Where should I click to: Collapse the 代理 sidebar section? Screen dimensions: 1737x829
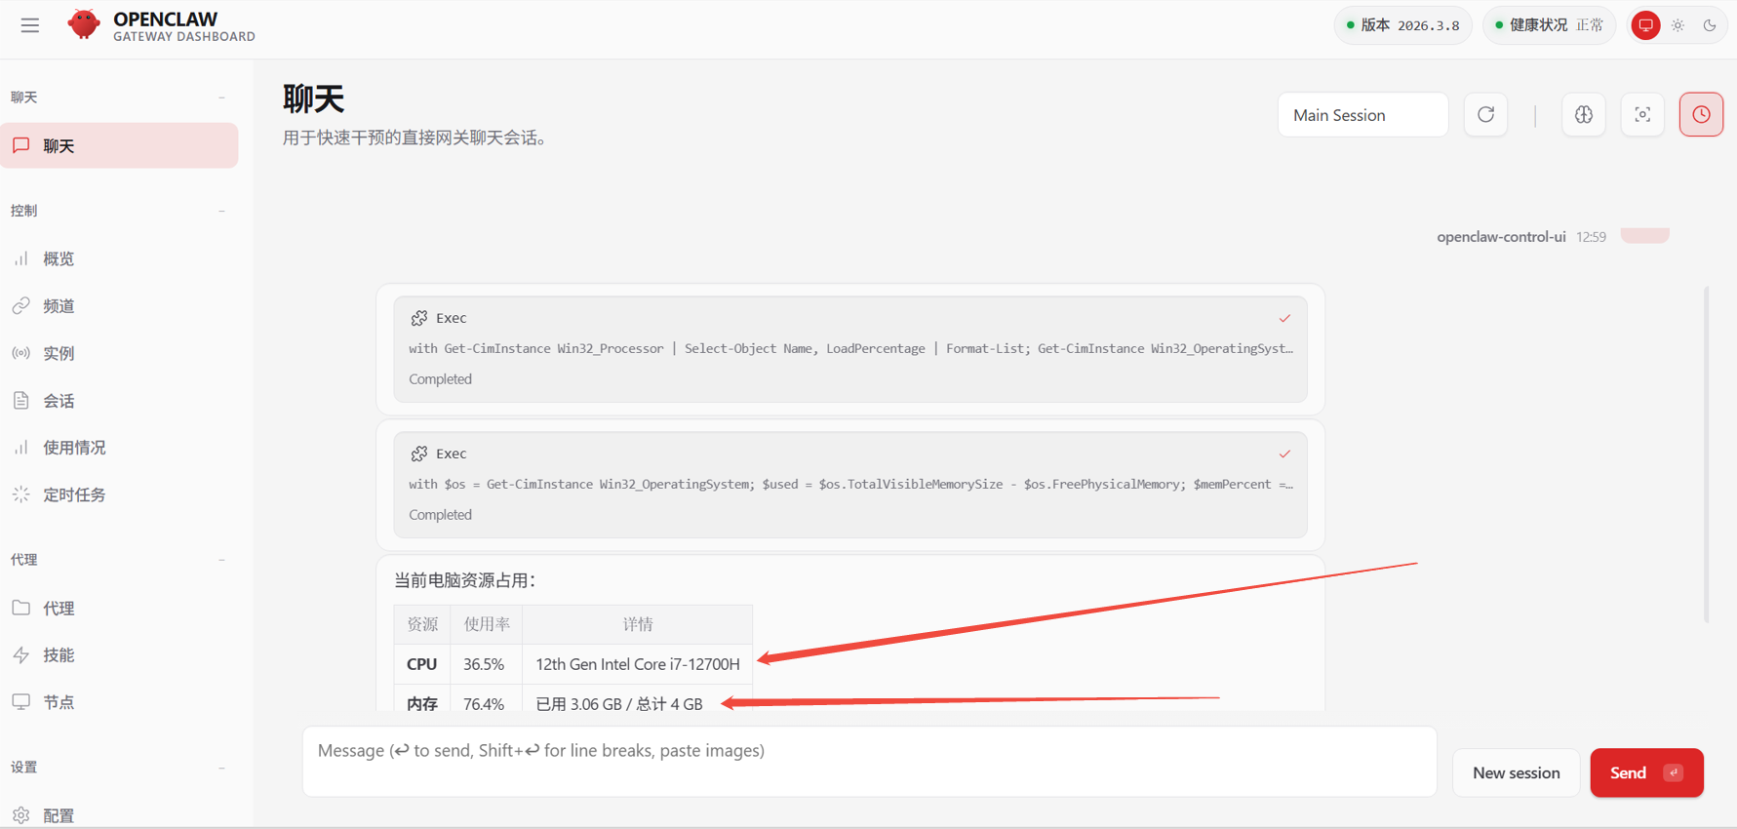221,560
